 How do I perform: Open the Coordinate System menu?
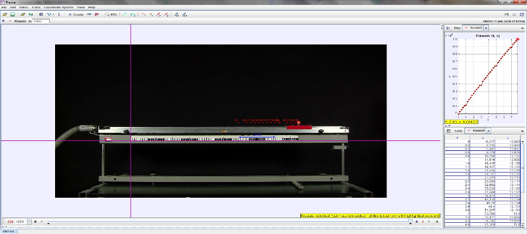tap(59, 7)
